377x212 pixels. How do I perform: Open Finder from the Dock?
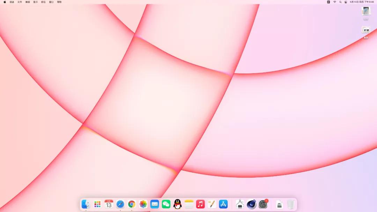(86, 204)
